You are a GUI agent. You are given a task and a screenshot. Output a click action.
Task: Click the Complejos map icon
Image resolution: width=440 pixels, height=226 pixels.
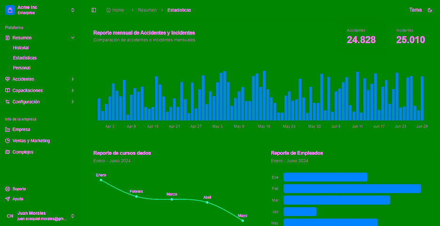pos(8,152)
